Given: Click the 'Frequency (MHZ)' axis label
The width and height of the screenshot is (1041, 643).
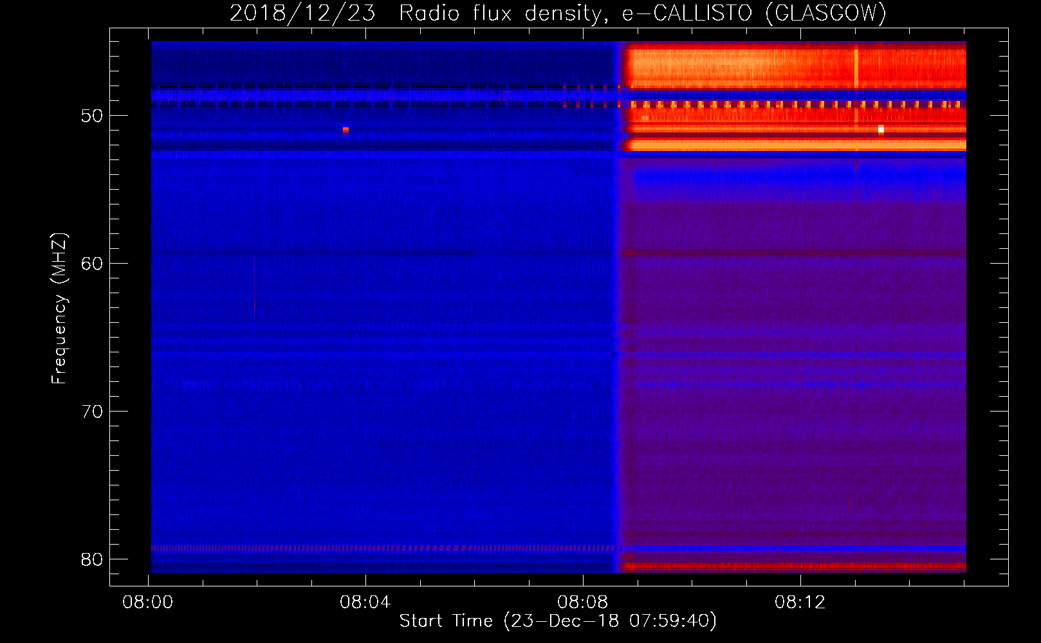Looking at the screenshot, I should pyautogui.click(x=59, y=309).
